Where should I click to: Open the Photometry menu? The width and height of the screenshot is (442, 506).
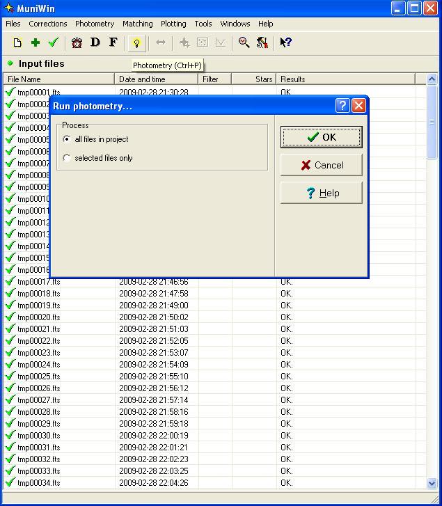tap(95, 24)
